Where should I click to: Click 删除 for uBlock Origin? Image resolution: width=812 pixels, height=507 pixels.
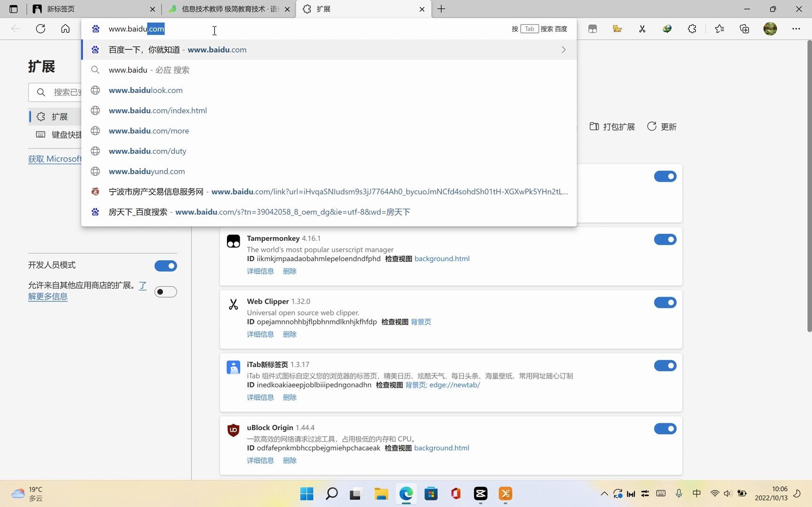point(289,461)
